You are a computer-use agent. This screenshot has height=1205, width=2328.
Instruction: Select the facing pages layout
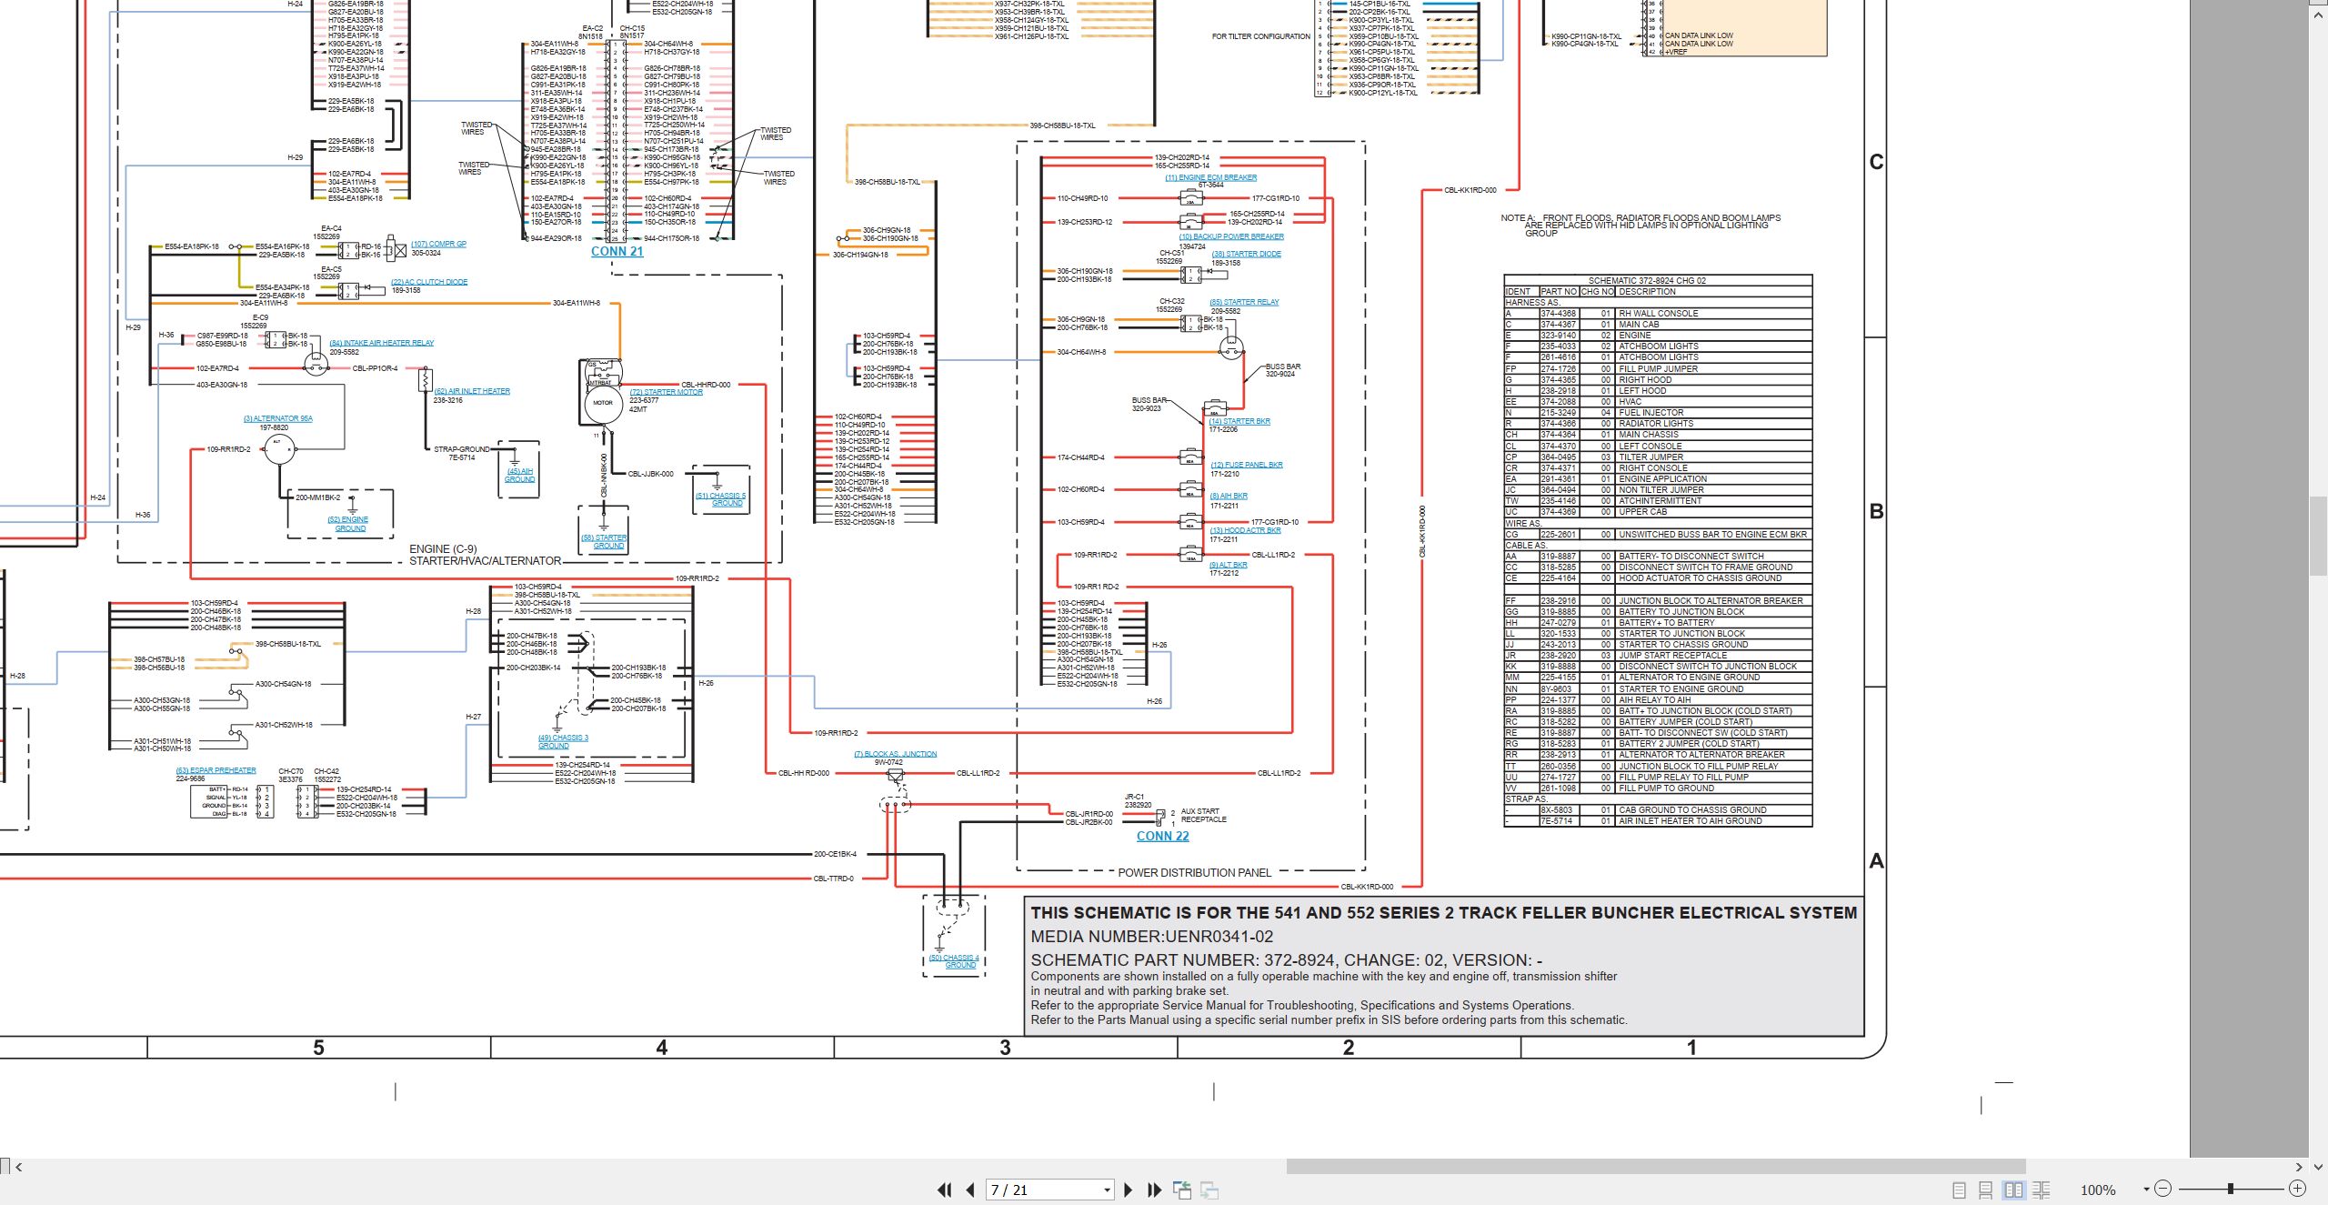pyautogui.click(x=2014, y=1190)
